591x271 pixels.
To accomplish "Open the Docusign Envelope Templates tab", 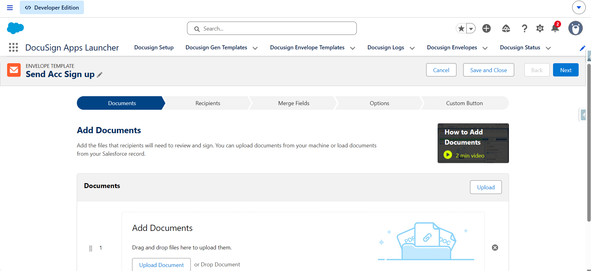I will point(307,47).
